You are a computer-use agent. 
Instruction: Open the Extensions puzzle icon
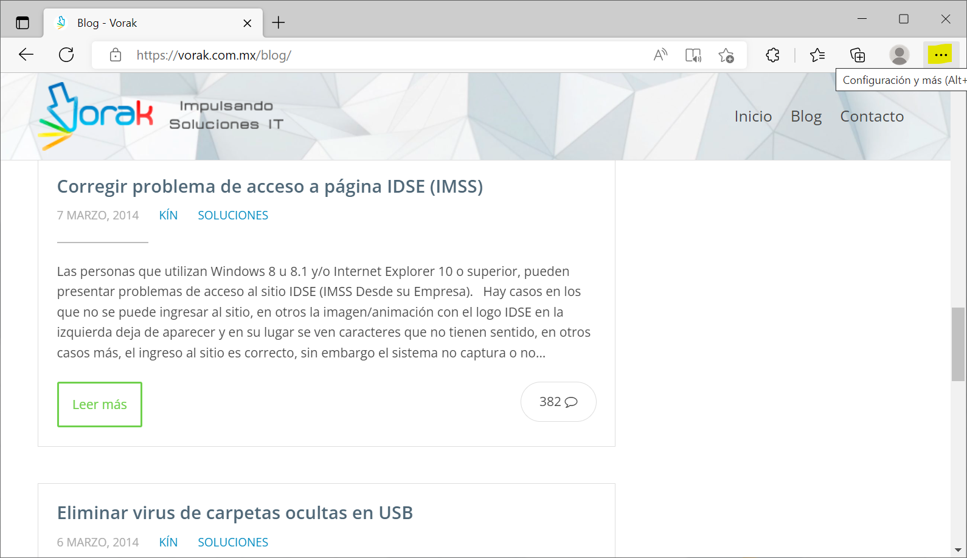[x=772, y=55]
